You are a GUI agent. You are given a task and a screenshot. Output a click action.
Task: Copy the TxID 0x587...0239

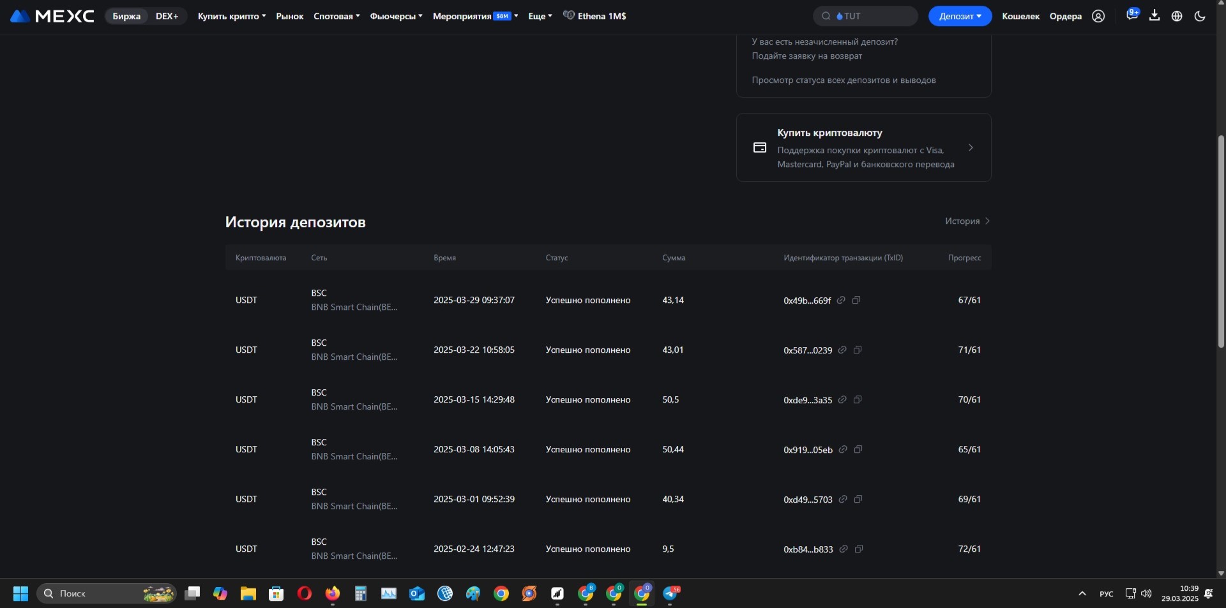click(858, 350)
